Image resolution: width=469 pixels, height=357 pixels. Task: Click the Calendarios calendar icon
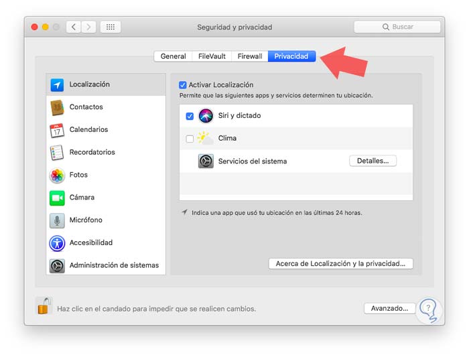(57, 130)
